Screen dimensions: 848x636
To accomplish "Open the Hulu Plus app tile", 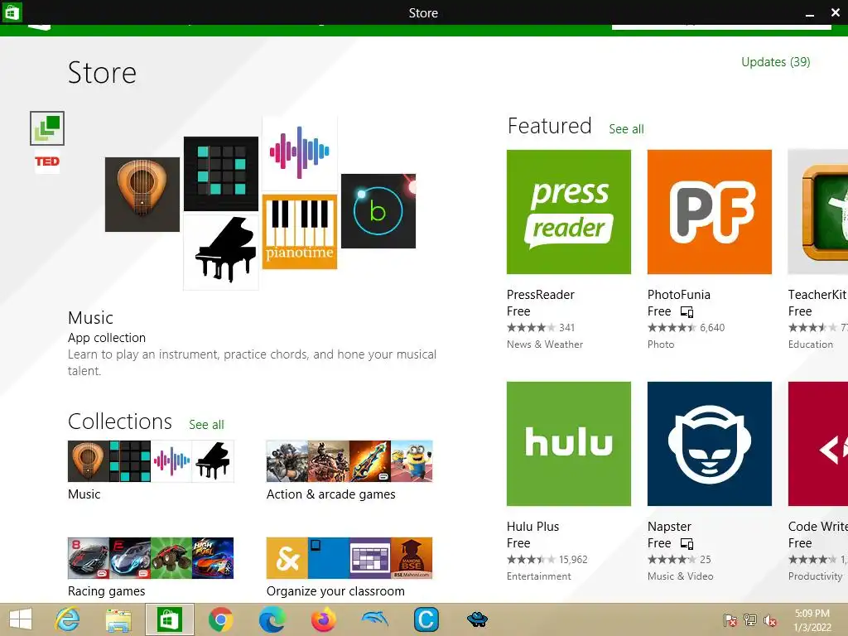I will [568, 444].
